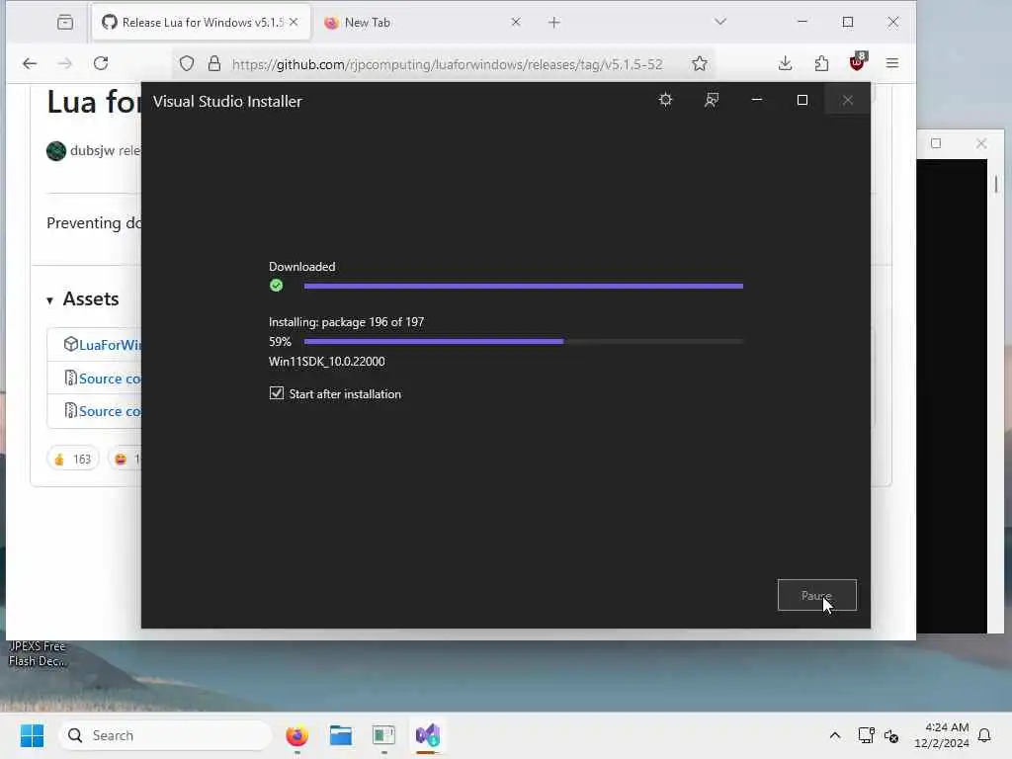Image resolution: width=1012 pixels, height=759 pixels.
Task: Click the installing package progress bar
Action: point(524,341)
